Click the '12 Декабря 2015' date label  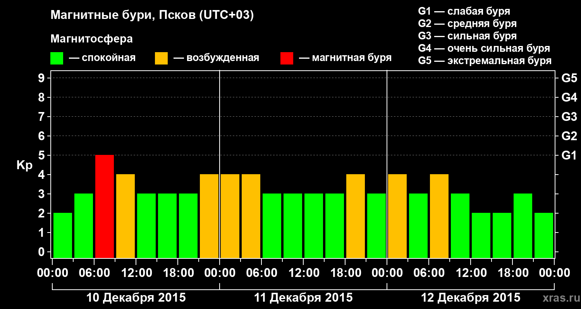(471, 298)
